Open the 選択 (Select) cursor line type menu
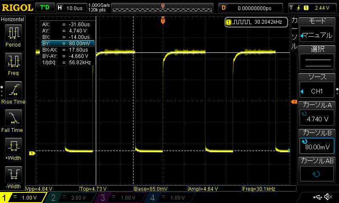This screenshot has width=339, height=203. click(x=317, y=58)
